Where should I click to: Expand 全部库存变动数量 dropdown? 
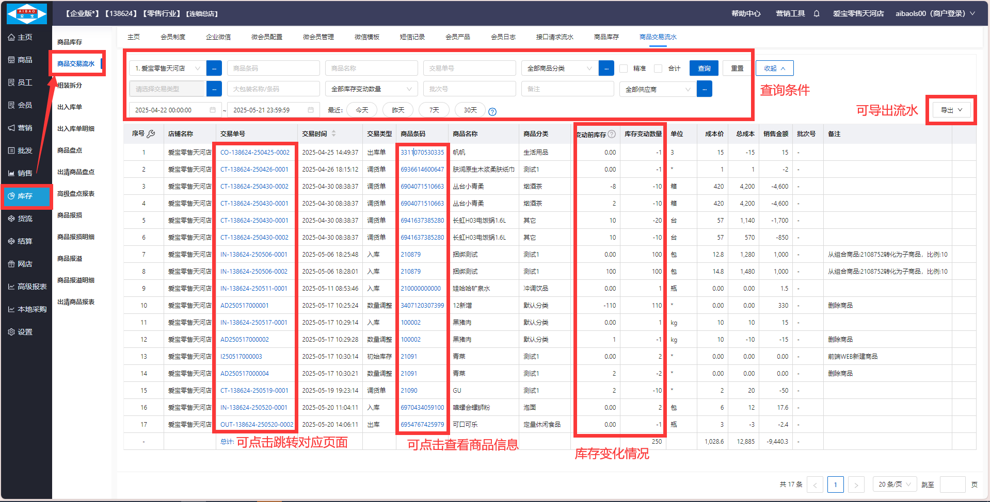tap(372, 89)
